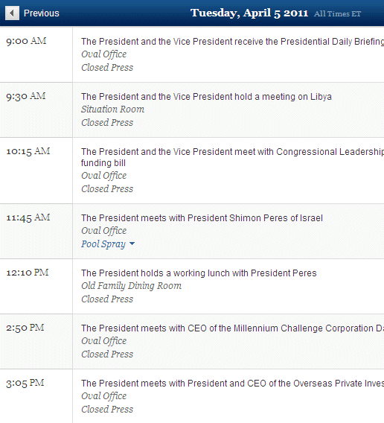Screen dimensions: 384x423
Task: Select the Situation Room location text
Action: tap(112, 109)
